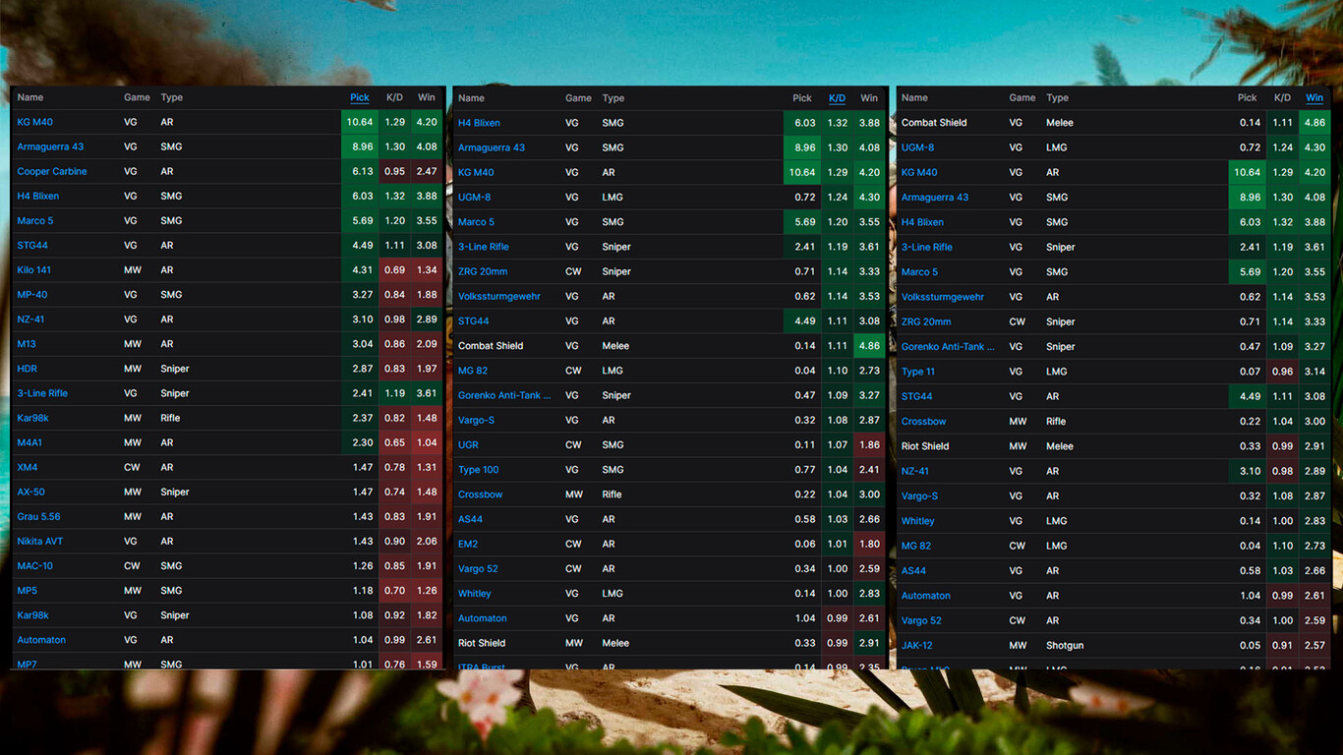Click the M4A1 weapon name

coord(29,442)
